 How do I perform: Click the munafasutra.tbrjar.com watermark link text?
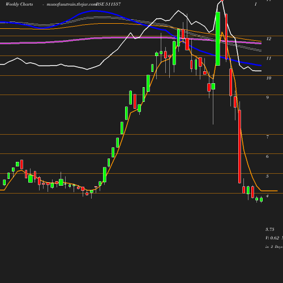point(71,4)
